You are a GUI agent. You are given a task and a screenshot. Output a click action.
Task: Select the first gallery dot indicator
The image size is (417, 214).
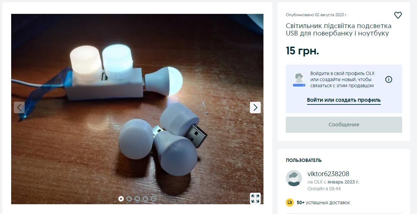121,199
